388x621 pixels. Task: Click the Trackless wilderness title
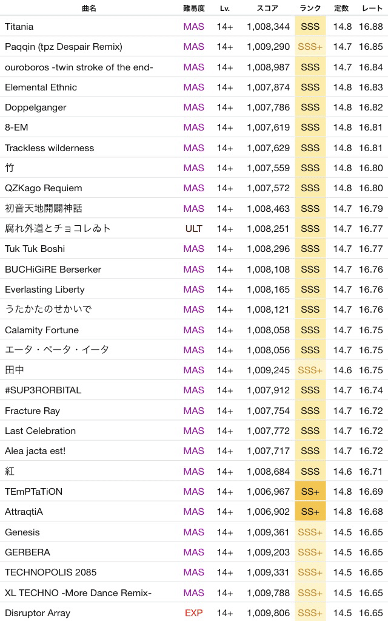pos(50,148)
